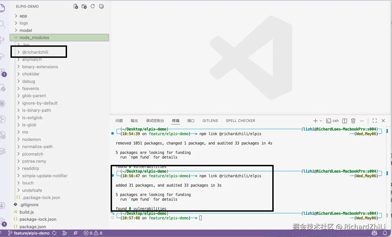Expand the picomatch folder chevron
The image size is (392, 237).
point(18,154)
